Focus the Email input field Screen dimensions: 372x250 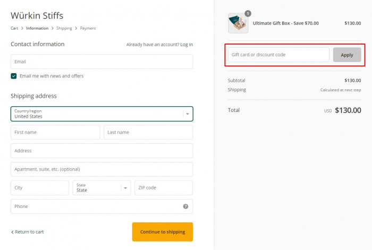[102, 62]
